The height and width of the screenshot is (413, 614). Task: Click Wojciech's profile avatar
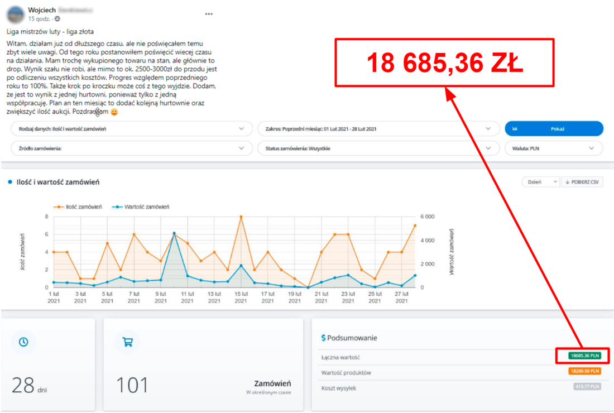pos(16,13)
